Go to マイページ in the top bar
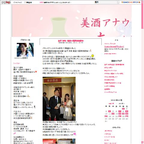Image resolution: width=144 pixels, height=144 pixels. tap(18, 2)
